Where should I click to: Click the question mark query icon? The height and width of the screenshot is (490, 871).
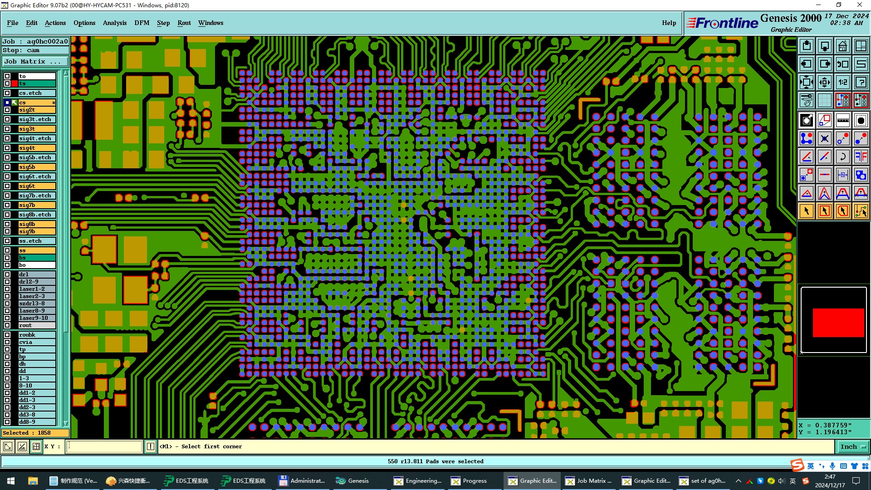pos(861,82)
